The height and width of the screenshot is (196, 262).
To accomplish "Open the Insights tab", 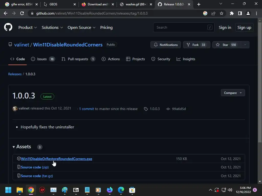I will pos(186,59).
